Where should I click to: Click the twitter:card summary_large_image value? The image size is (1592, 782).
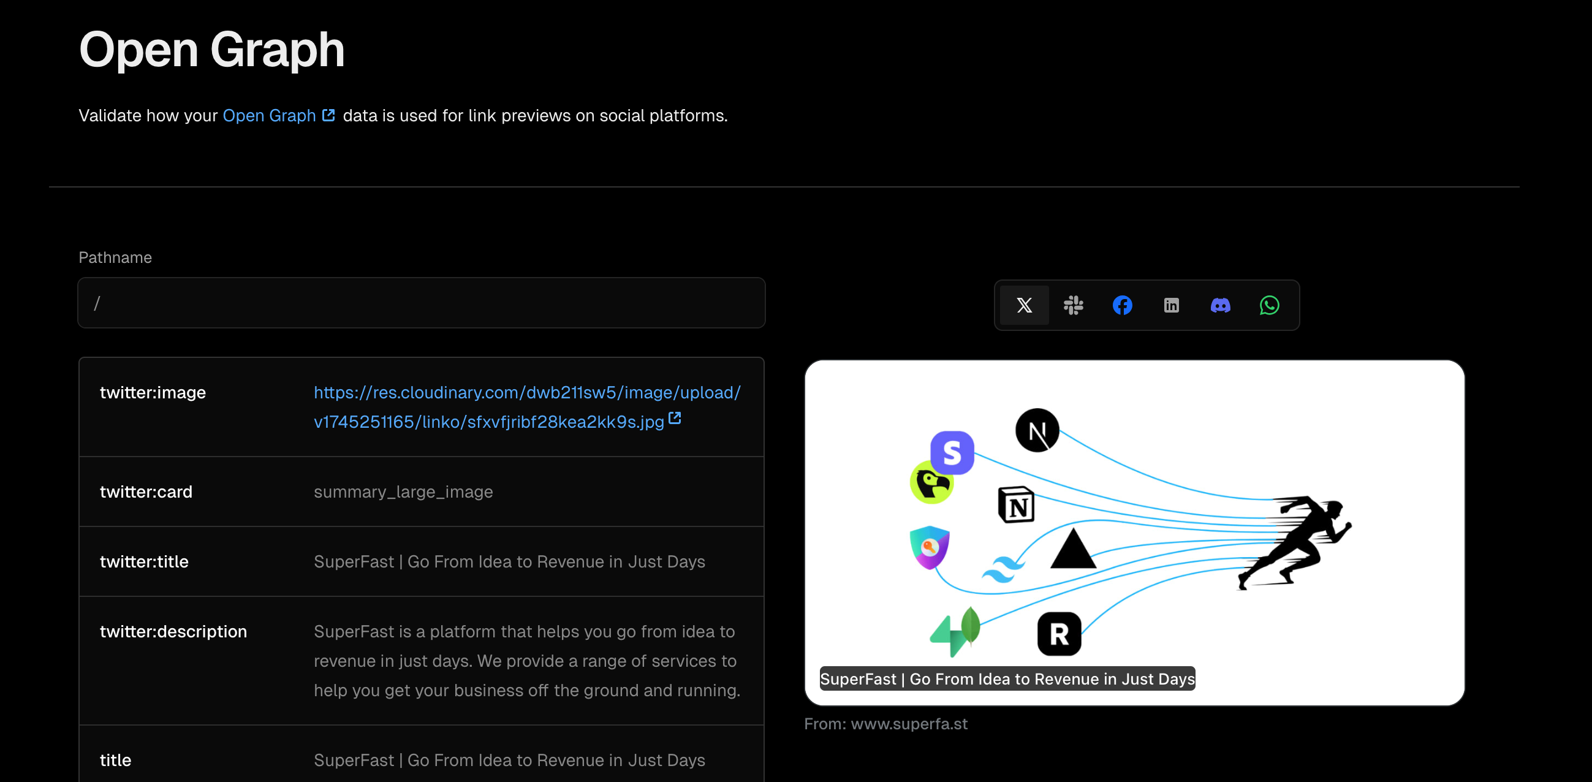[403, 492]
